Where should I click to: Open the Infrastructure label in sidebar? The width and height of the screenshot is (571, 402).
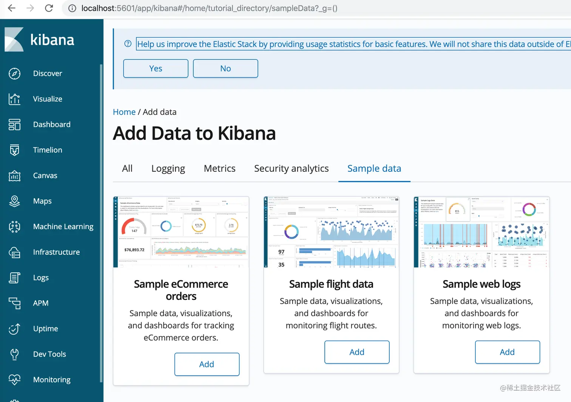pyautogui.click(x=57, y=252)
